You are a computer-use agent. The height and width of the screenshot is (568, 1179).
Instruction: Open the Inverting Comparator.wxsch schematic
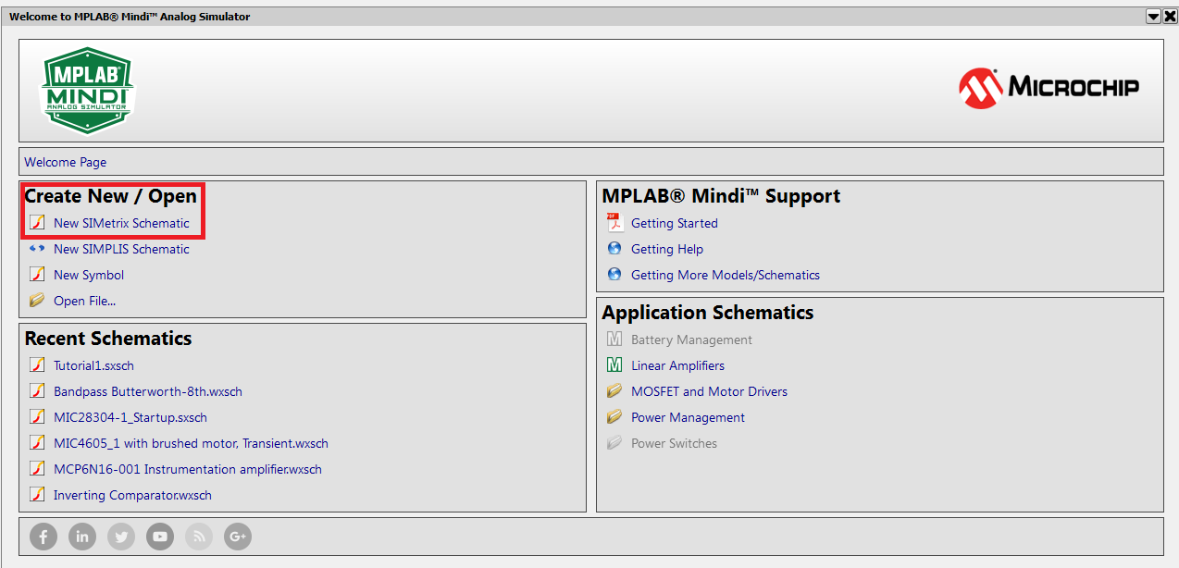pos(131,494)
